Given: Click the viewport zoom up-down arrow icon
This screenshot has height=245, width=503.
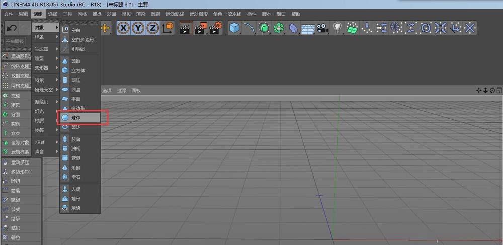Looking at the screenshot, I should pyautogui.click(x=486, y=91).
